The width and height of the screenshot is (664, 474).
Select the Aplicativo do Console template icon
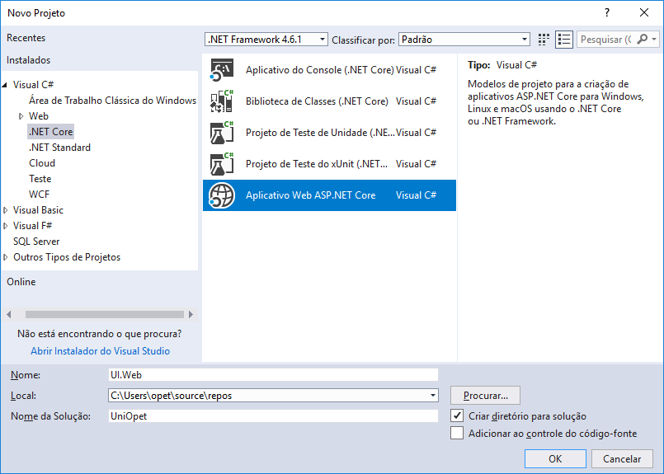[x=222, y=70]
